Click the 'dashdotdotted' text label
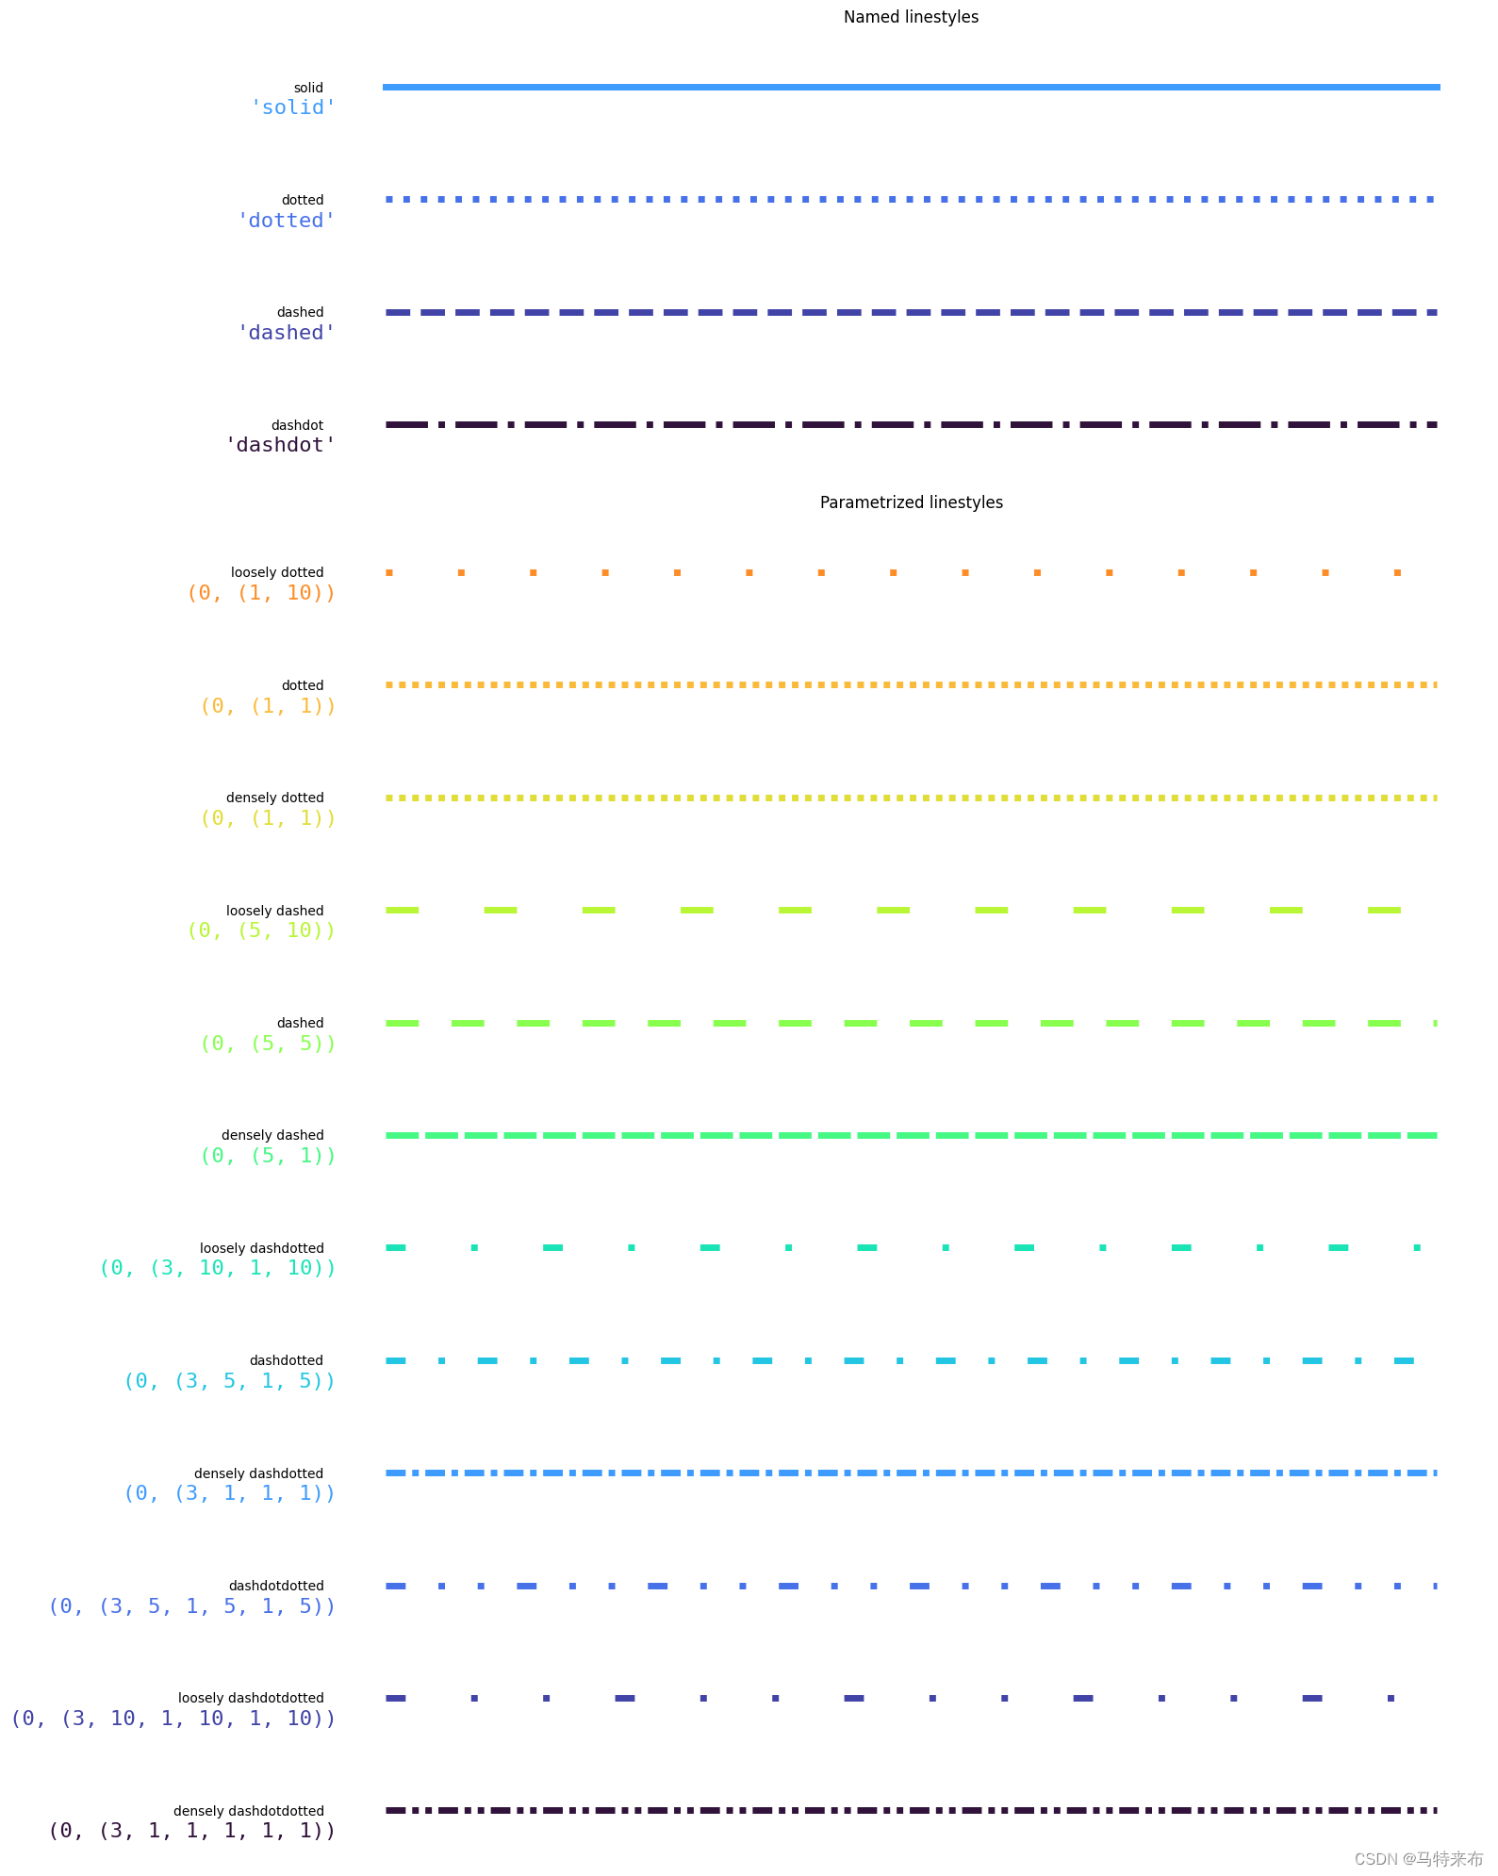Screen dimensions: 1498x1876 [276, 1586]
